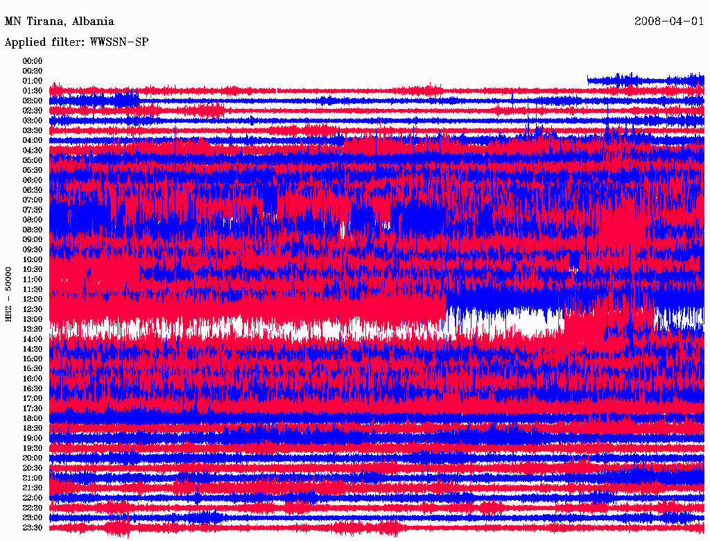Select the 01:00 time label
Image resolution: width=710 pixels, height=541 pixels.
pyautogui.click(x=32, y=80)
